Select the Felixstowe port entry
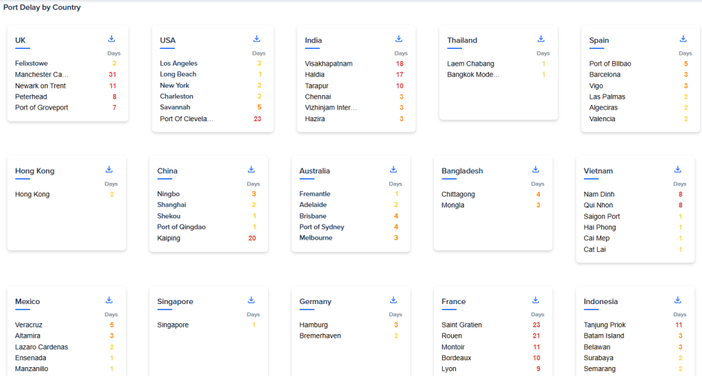The height and width of the screenshot is (378, 702). pos(32,64)
